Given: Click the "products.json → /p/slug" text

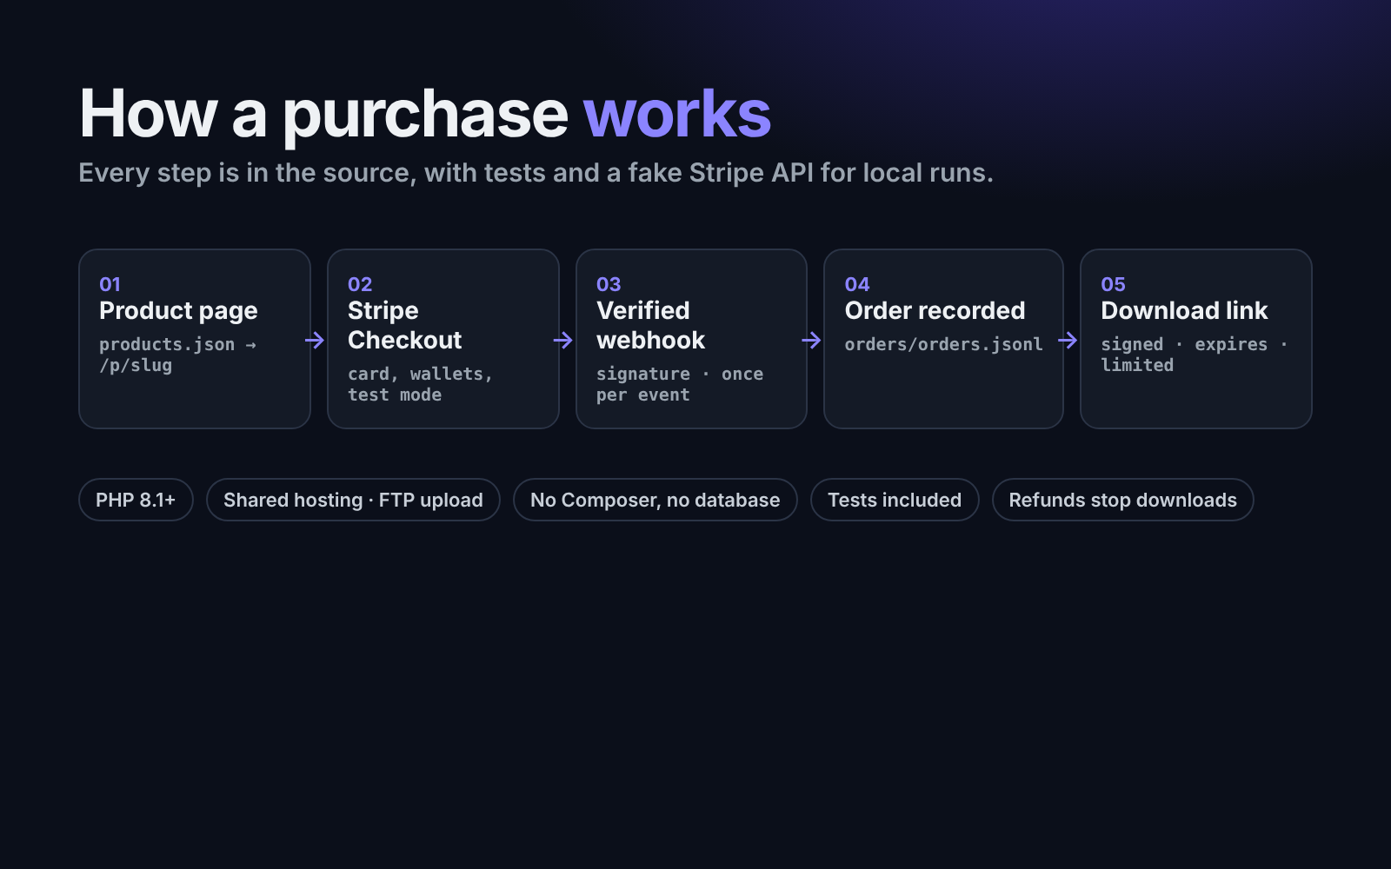Looking at the screenshot, I should coord(178,355).
